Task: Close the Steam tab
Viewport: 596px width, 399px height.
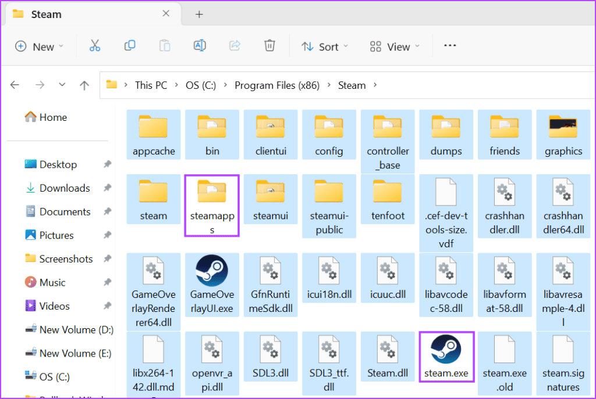Action: pyautogui.click(x=166, y=14)
